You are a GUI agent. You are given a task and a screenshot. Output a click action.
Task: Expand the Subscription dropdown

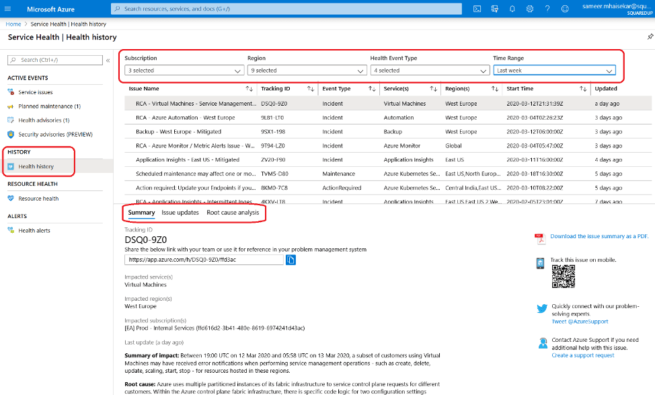[184, 70]
